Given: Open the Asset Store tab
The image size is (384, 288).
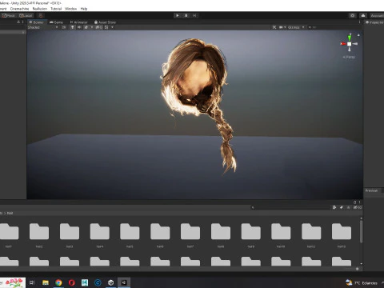Looking at the screenshot, I should [105, 22].
